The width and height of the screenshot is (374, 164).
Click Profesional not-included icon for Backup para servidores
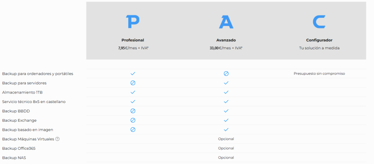coord(133,83)
